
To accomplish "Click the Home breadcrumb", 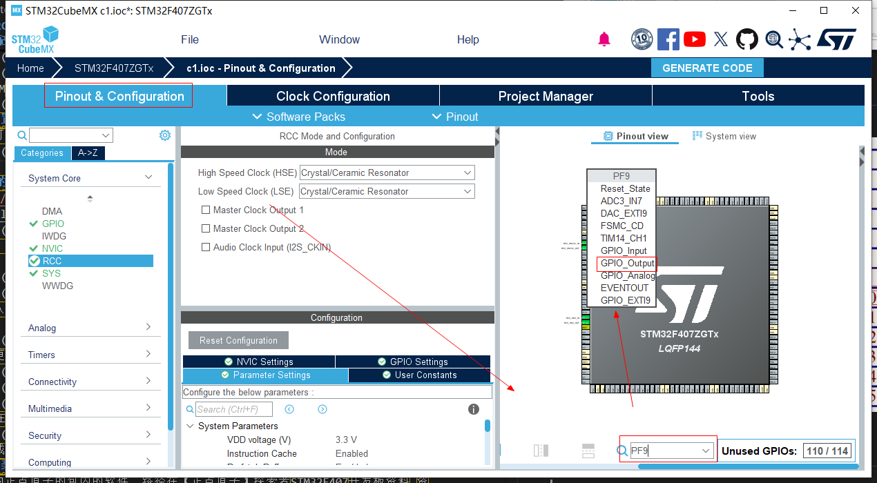I will tap(30, 68).
